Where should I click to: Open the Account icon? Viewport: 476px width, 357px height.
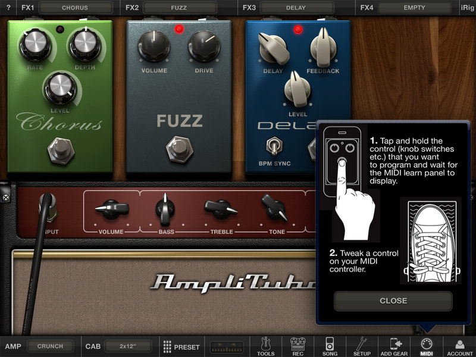(x=460, y=346)
